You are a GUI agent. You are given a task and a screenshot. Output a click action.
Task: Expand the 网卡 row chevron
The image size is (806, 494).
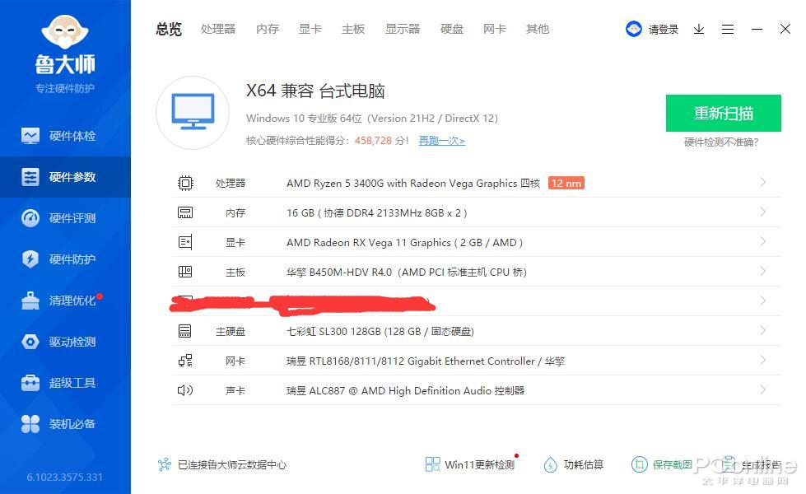tap(763, 361)
